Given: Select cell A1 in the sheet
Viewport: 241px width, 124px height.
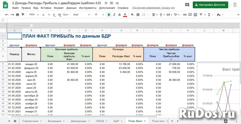Looking at the screenshot, I should coord(14,36).
